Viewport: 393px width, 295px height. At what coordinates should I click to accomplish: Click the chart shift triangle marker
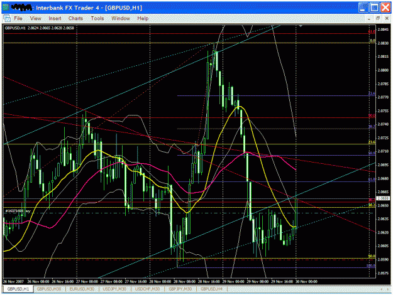pos(301,26)
